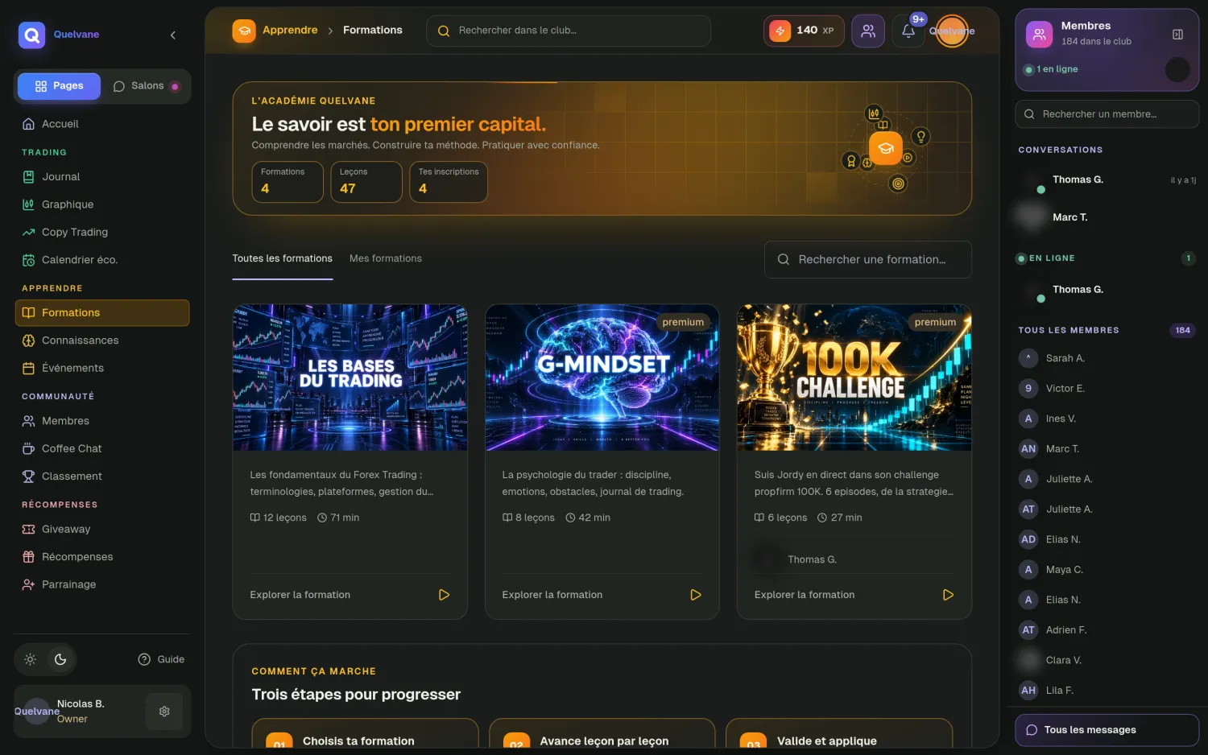Screen dimensions: 1208x755
Task: Click the Événements calendar icon
Action: pos(28,369)
